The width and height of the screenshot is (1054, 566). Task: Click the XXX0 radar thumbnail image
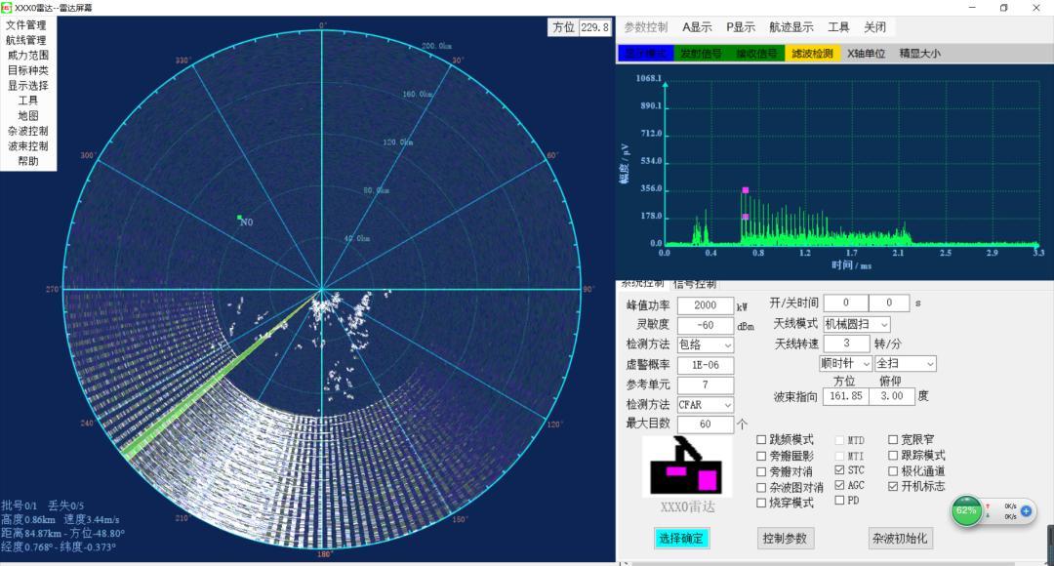[683, 465]
